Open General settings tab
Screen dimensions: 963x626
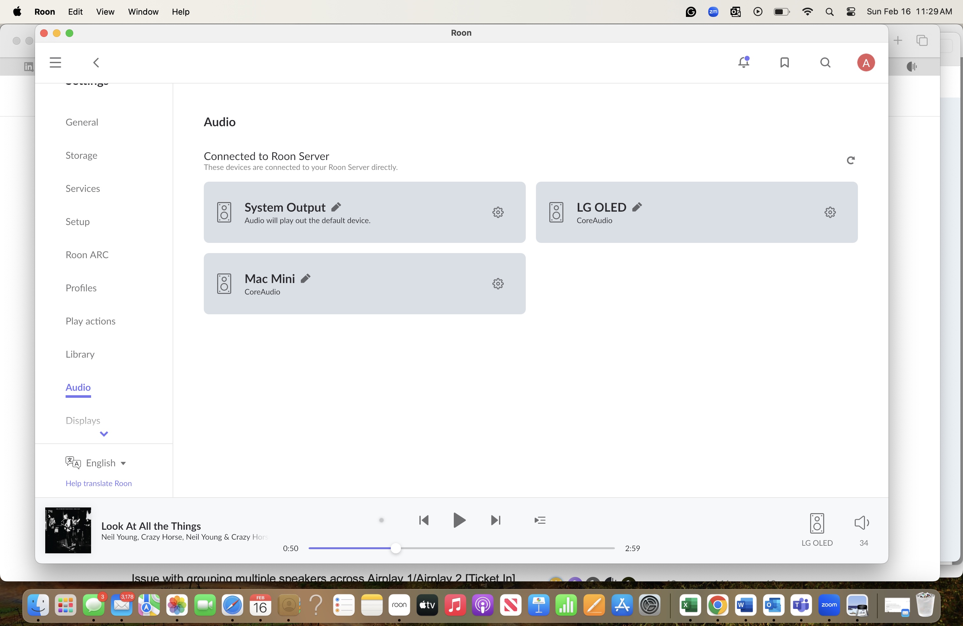pos(82,122)
